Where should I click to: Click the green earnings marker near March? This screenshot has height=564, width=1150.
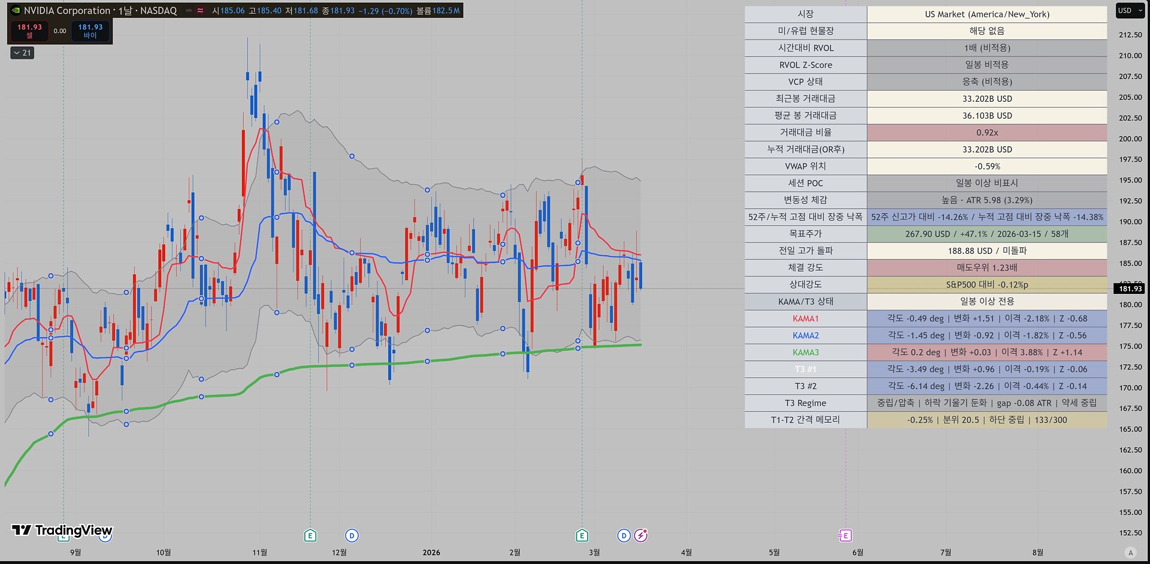(582, 535)
